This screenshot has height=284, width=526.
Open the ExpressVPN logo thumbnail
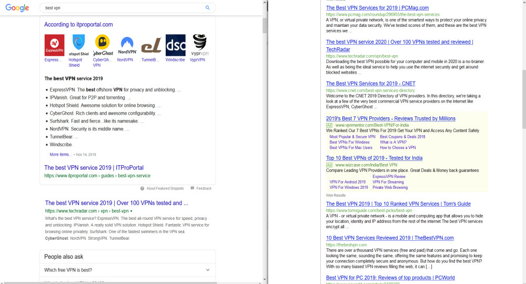(54, 45)
